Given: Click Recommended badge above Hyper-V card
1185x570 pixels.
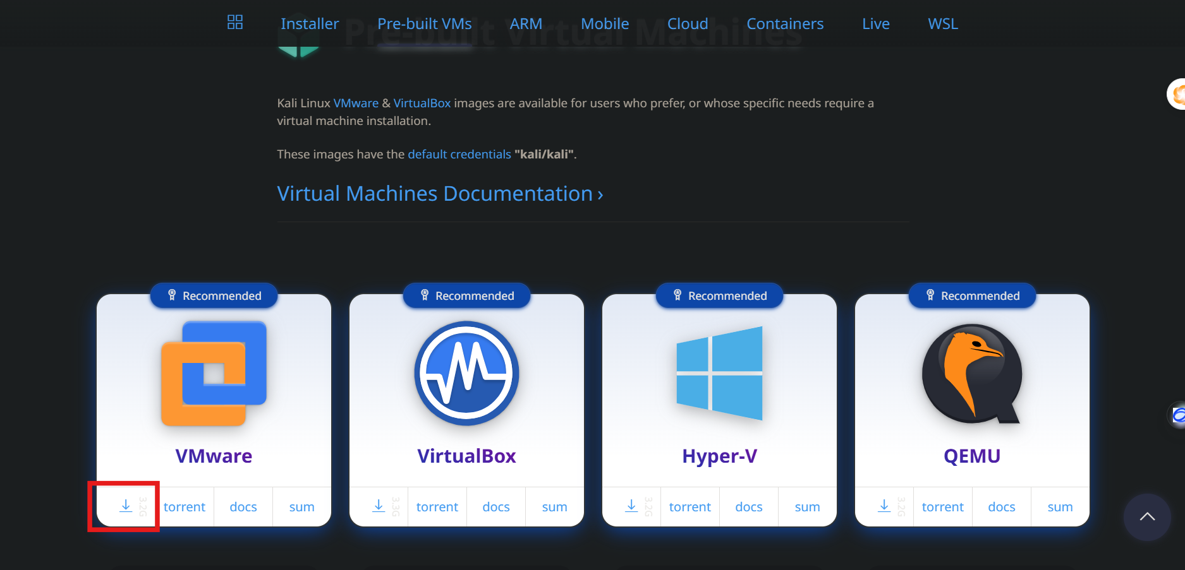Looking at the screenshot, I should [719, 295].
